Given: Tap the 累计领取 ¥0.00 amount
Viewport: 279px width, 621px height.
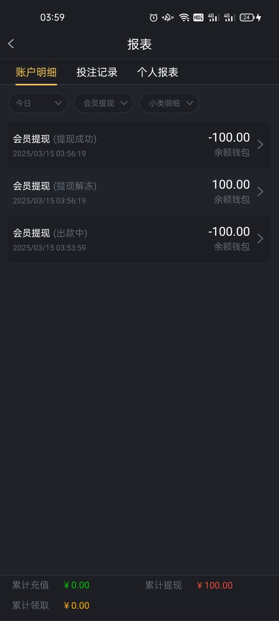Looking at the screenshot, I should point(77,605).
